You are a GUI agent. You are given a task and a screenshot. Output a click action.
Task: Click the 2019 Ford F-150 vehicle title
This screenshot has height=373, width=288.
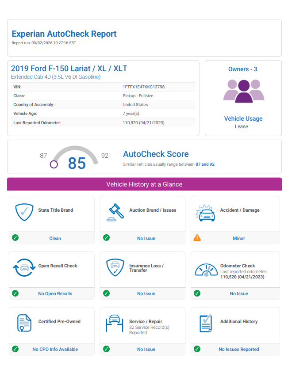[x=69, y=69]
